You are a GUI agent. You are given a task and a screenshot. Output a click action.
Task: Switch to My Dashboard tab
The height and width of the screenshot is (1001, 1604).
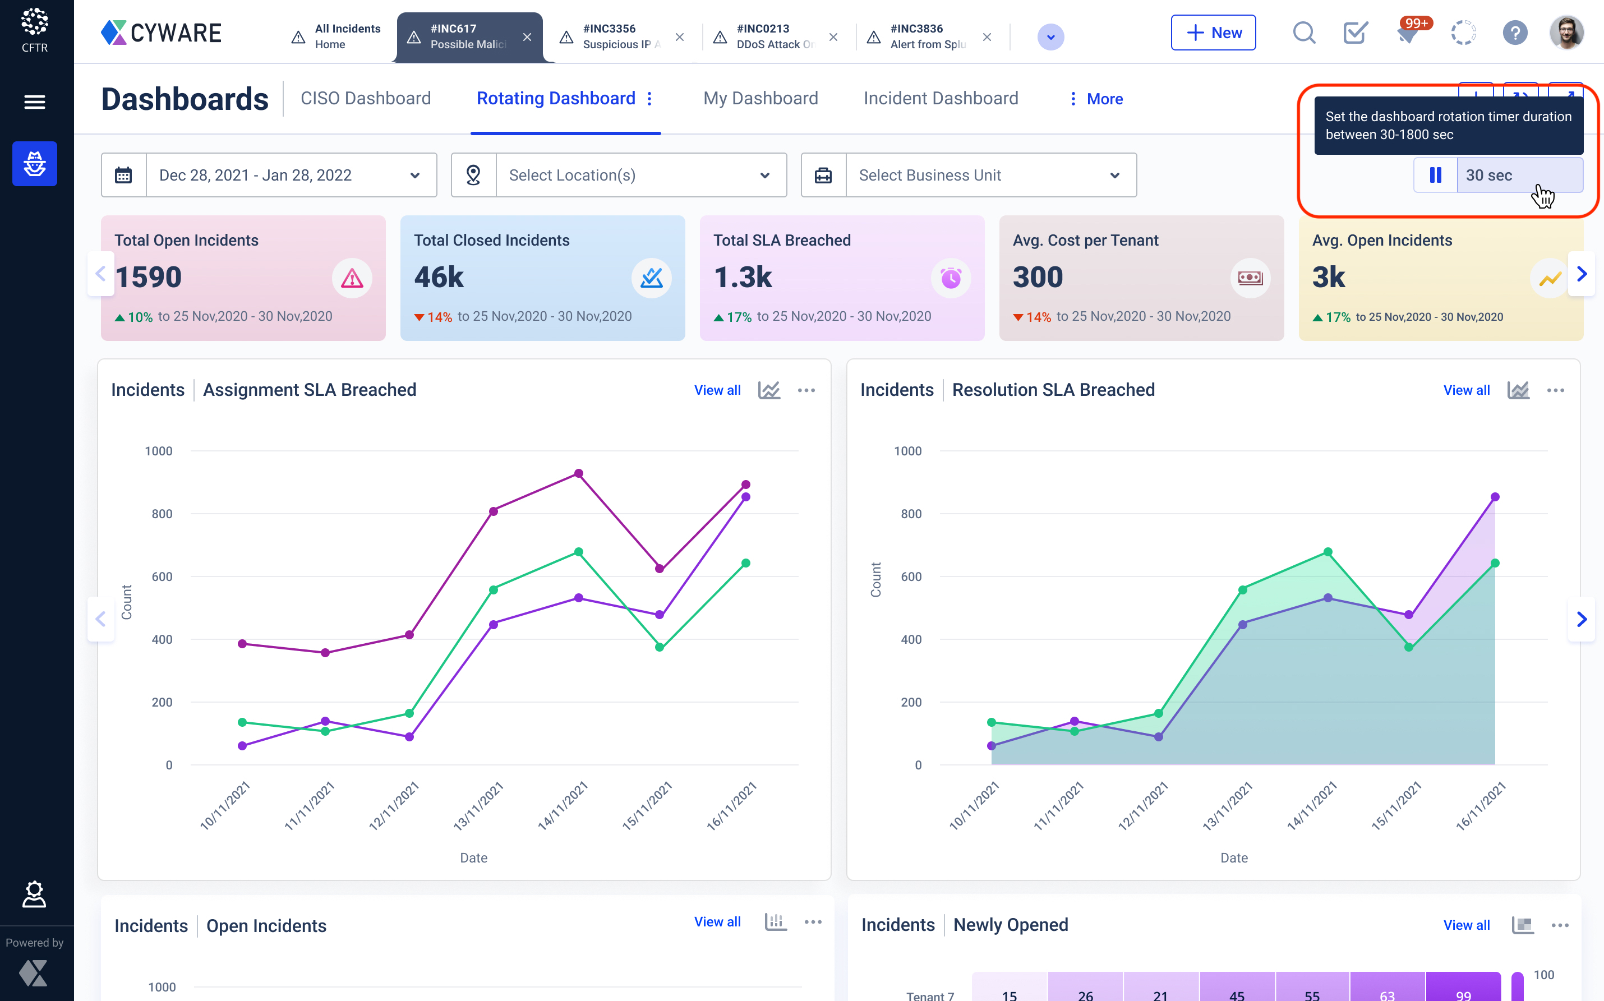tap(760, 99)
